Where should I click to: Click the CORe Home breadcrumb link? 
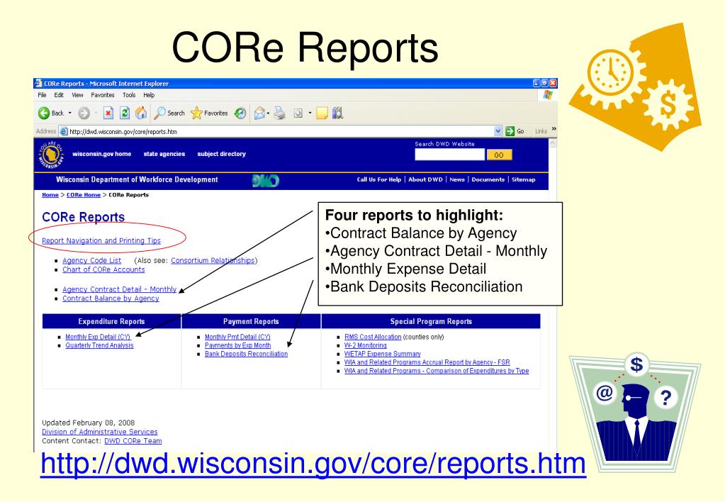(x=83, y=195)
